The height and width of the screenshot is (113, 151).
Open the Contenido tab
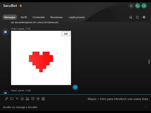pyautogui.click(x=39, y=17)
